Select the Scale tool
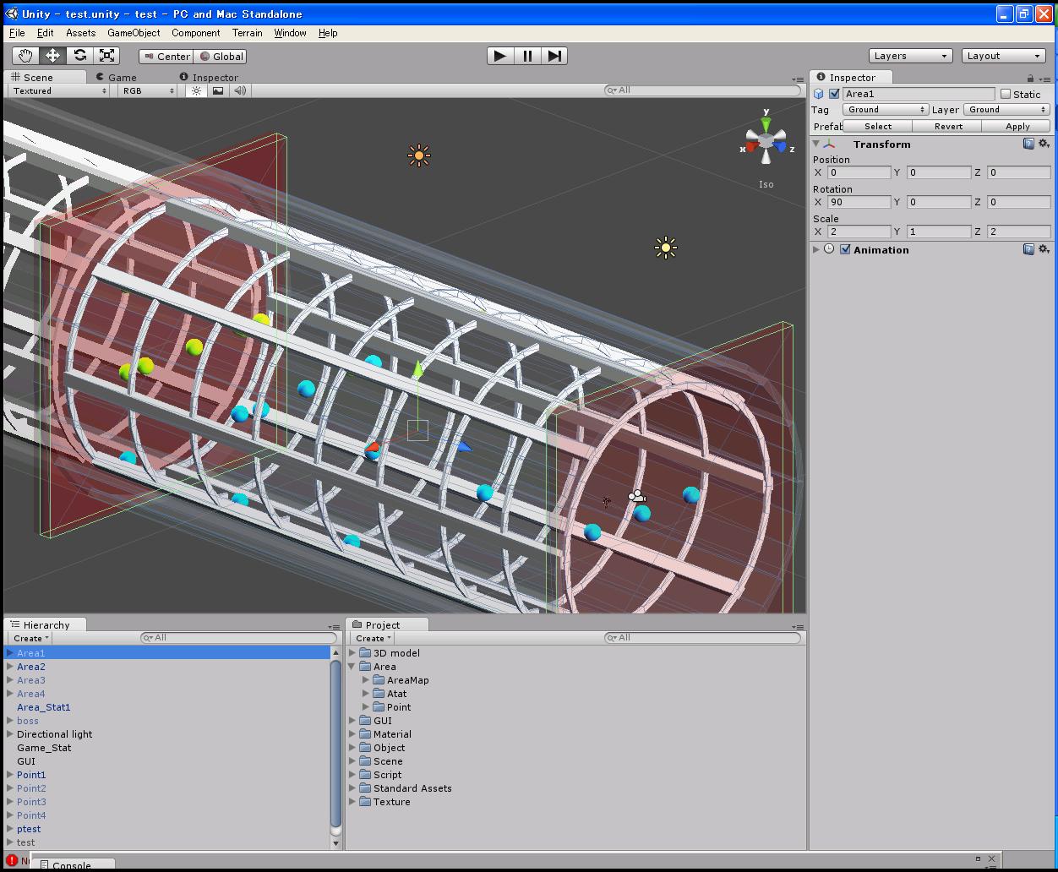 tap(106, 56)
